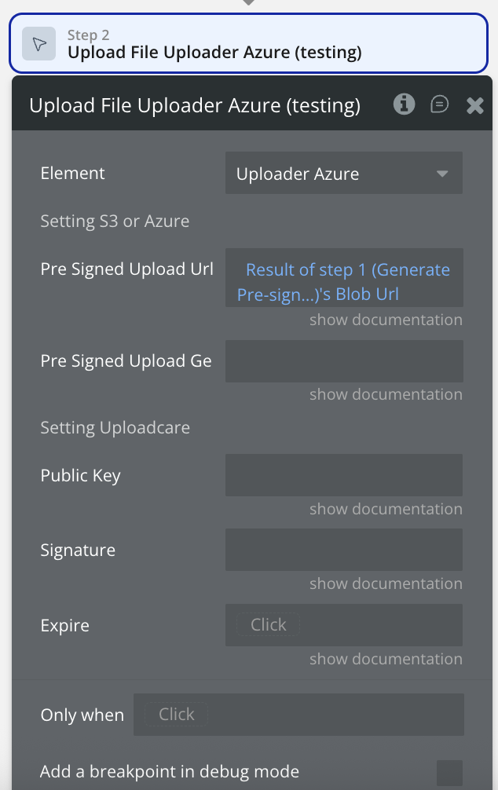Click the Element dropdown arrow
498x790 pixels.
[x=442, y=174]
